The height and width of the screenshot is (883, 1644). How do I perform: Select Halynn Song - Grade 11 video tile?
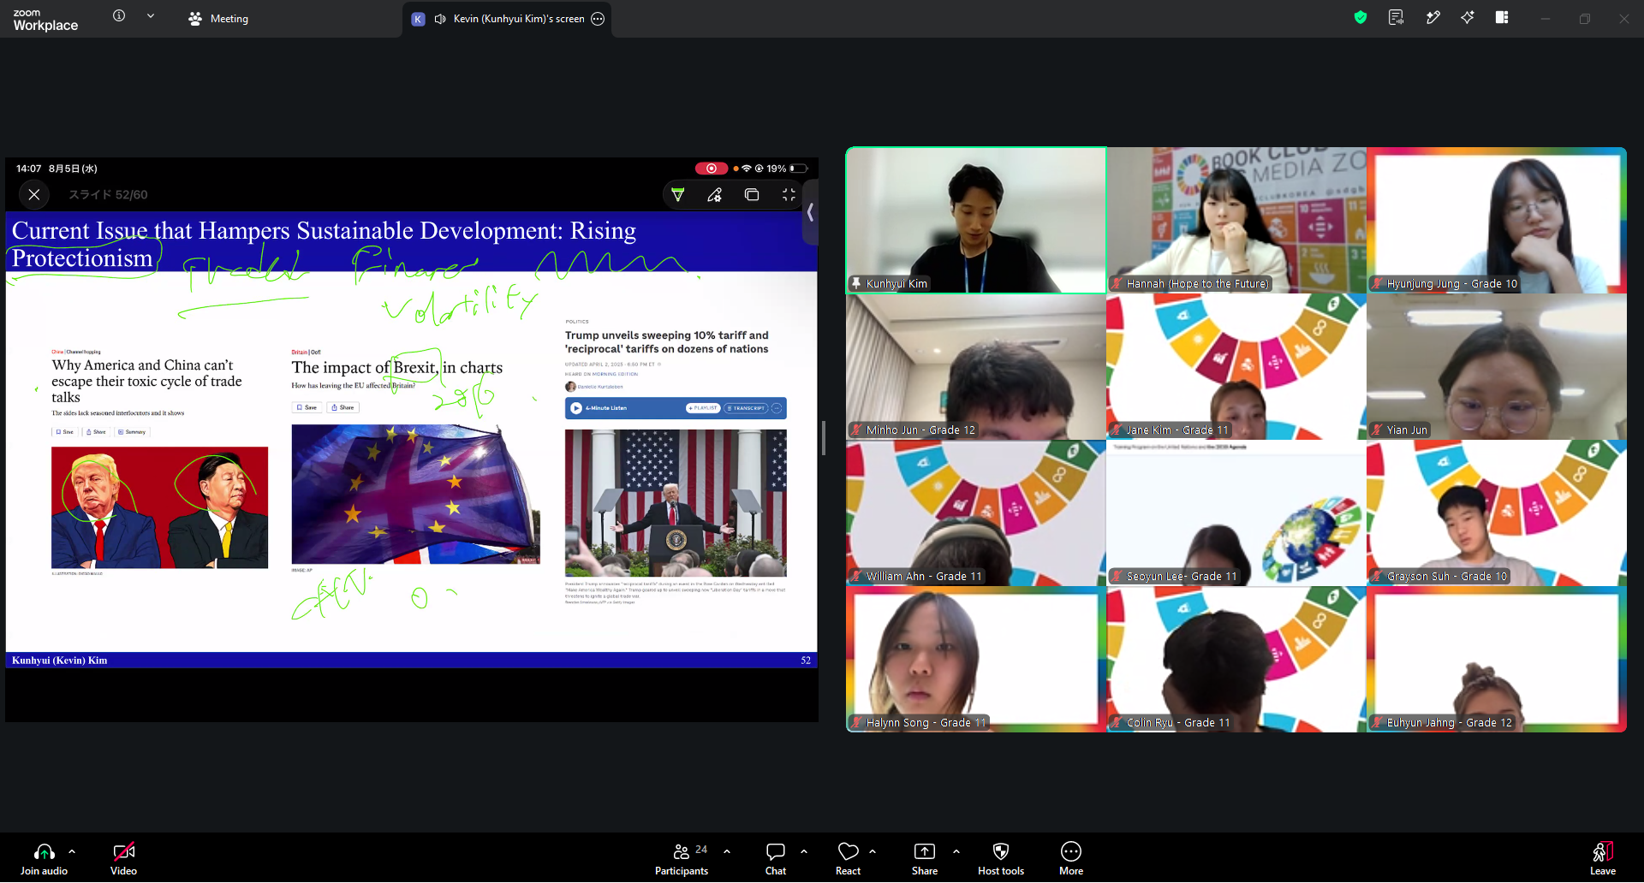pos(976,660)
